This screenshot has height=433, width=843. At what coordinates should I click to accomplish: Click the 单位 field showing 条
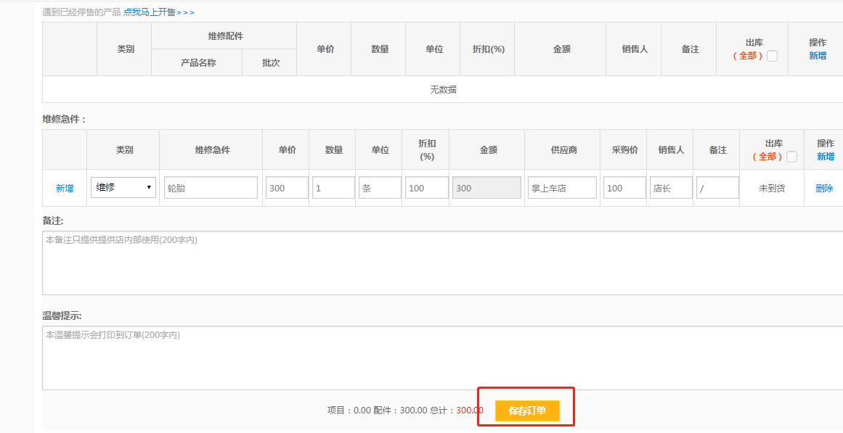(380, 188)
